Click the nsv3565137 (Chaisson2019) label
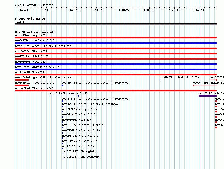This screenshot has height=169, width=224. [x=81, y=157]
